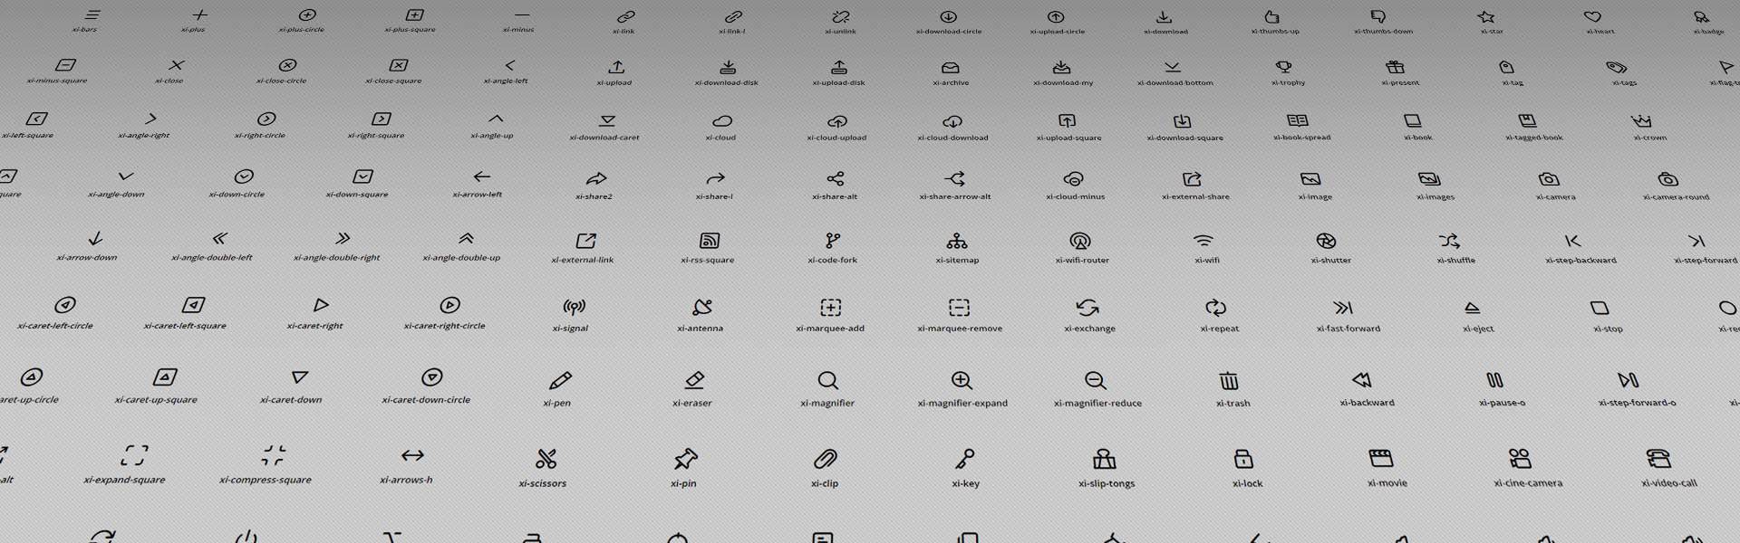Click the xi-external-link icon
Viewport: 1740px width, 543px height.
click(586, 241)
